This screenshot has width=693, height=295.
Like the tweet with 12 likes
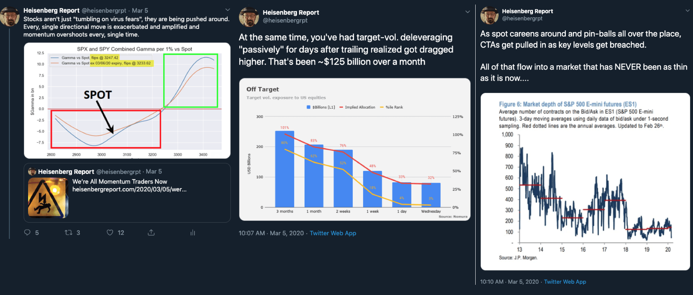110,232
